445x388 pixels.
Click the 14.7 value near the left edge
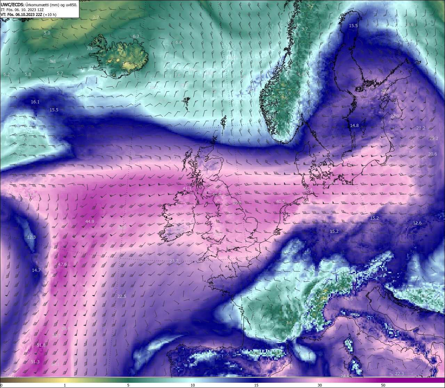(x=36, y=270)
